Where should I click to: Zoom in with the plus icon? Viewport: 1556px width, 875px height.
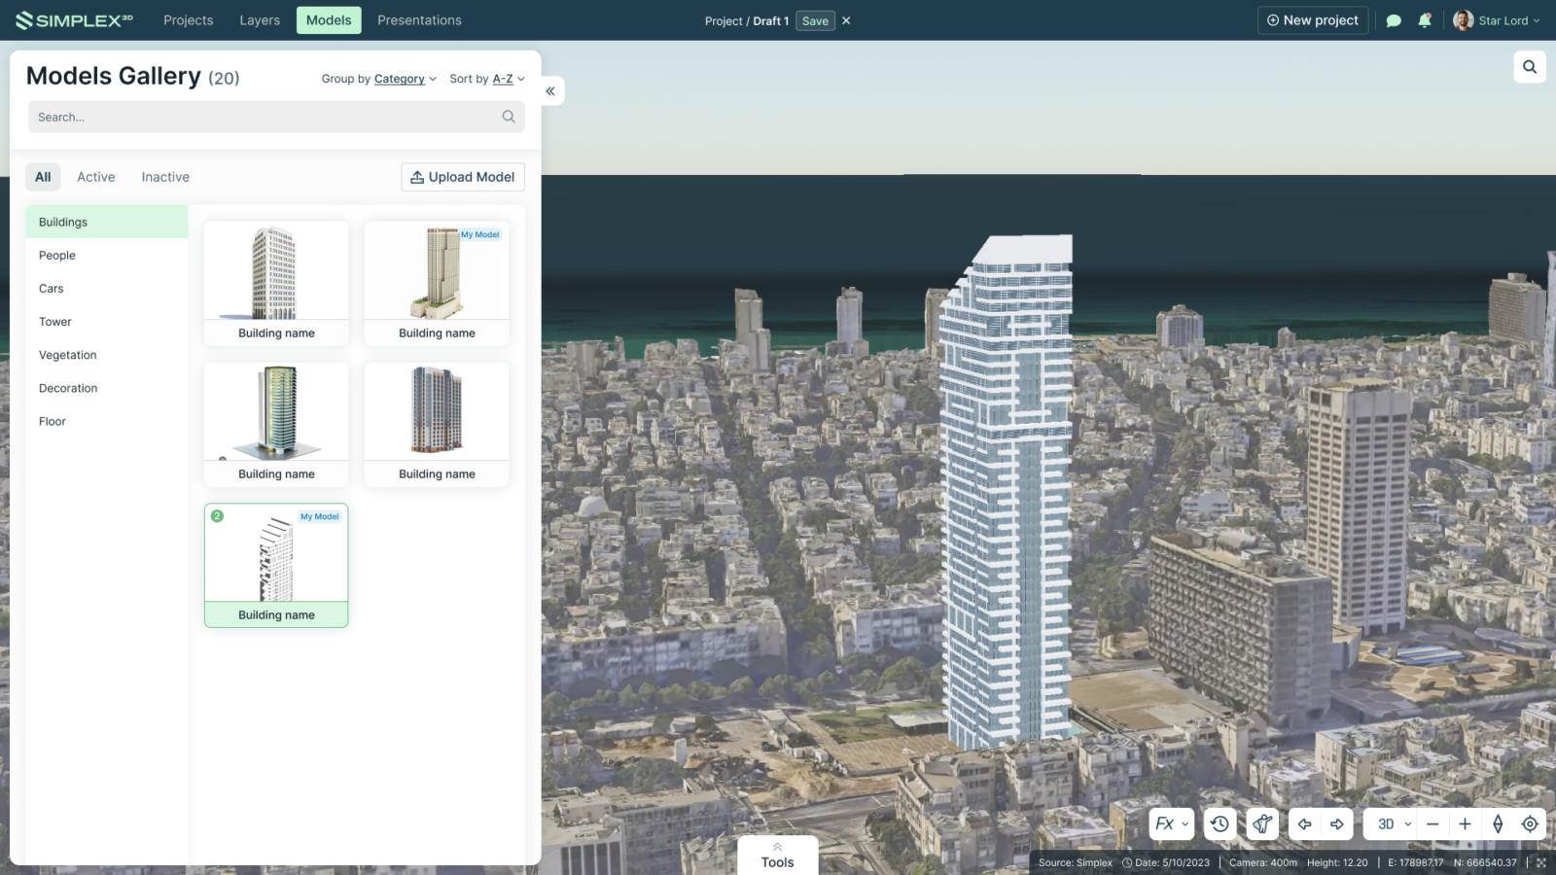pos(1465,823)
